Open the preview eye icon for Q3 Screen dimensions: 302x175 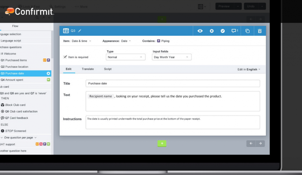click(x=200, y=31)
